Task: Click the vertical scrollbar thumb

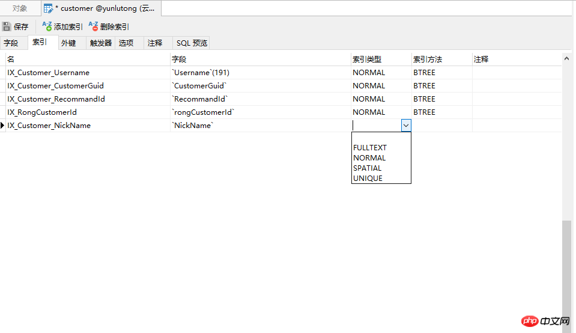Action: (566, 276)
